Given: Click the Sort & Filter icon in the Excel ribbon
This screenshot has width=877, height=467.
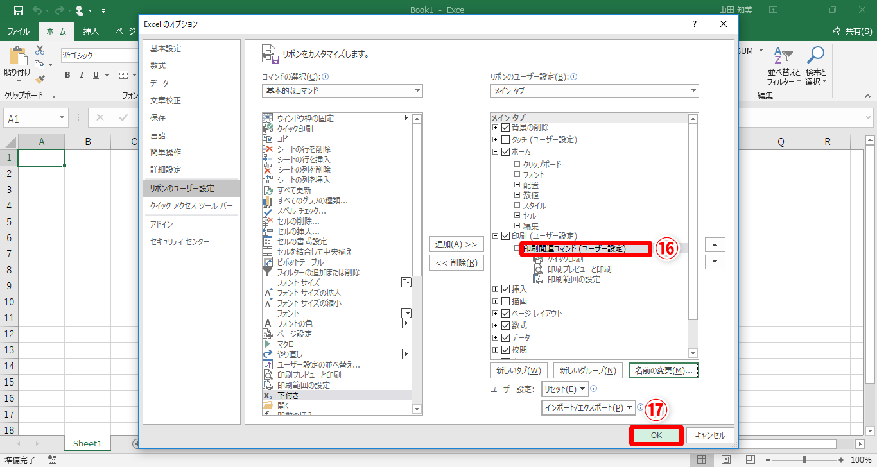Looking at the screenshot, I should coord(783,56).
